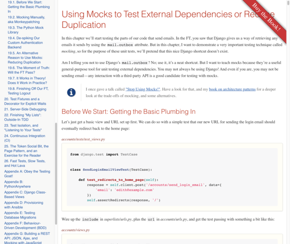Open section 19.3 The Python Mock Library
Image resolution: width=290 pixels, height=244 pixels.
click(x=25, y=30)
